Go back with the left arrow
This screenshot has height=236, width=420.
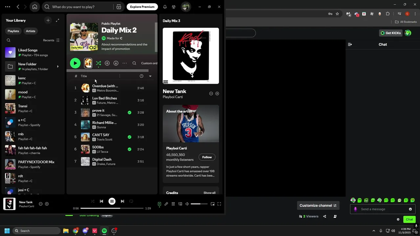coord(18,7)
